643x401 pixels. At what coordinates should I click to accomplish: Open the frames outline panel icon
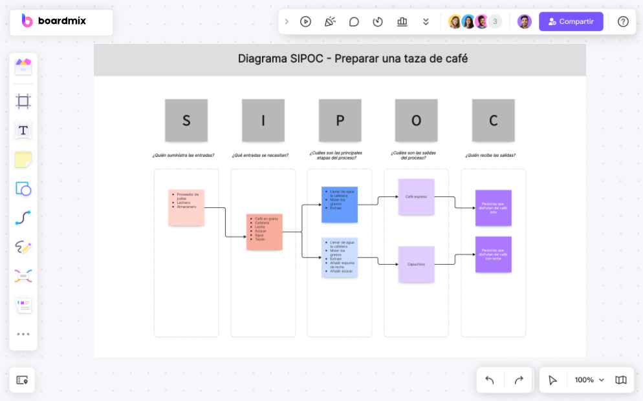point(22,380)
